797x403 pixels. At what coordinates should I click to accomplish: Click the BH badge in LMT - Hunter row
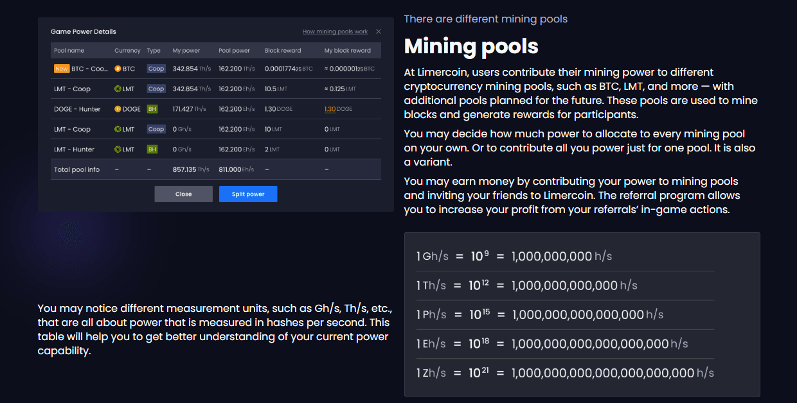(152, 150)
